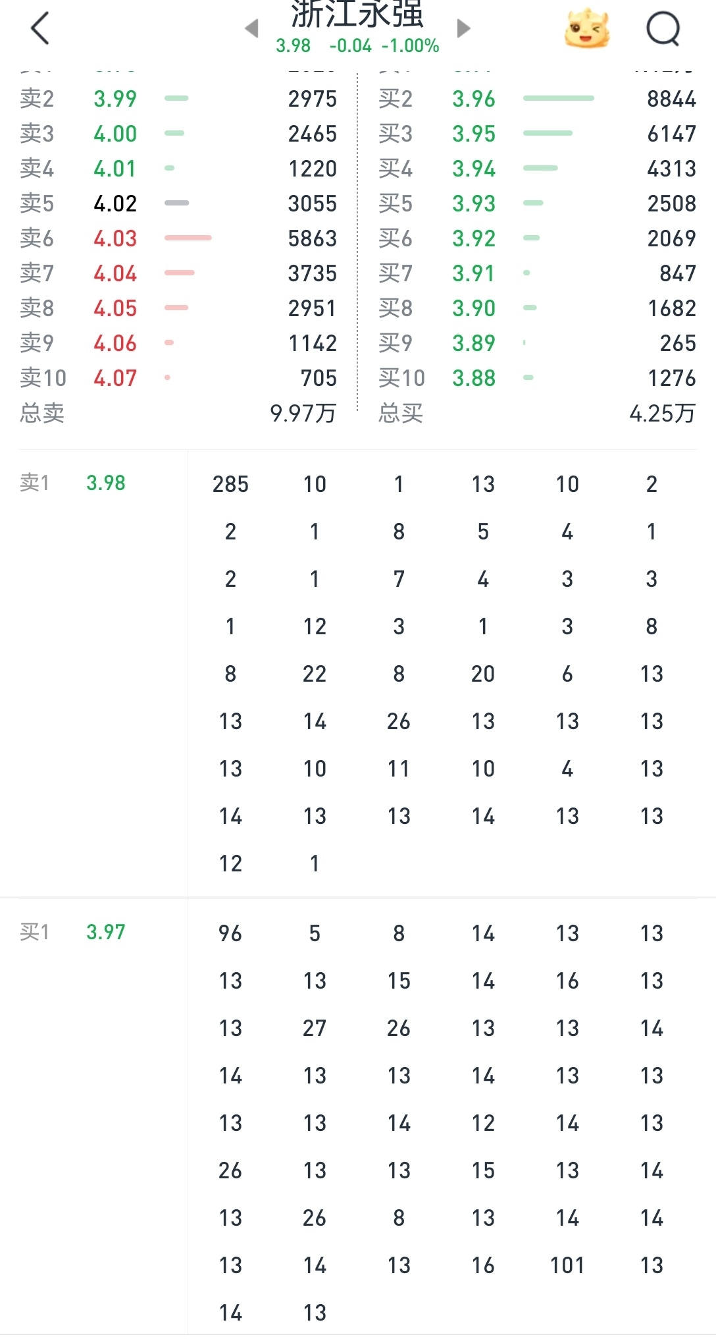
Task: Switch to next stock with right triangle
Action: [x=463, y=28]
